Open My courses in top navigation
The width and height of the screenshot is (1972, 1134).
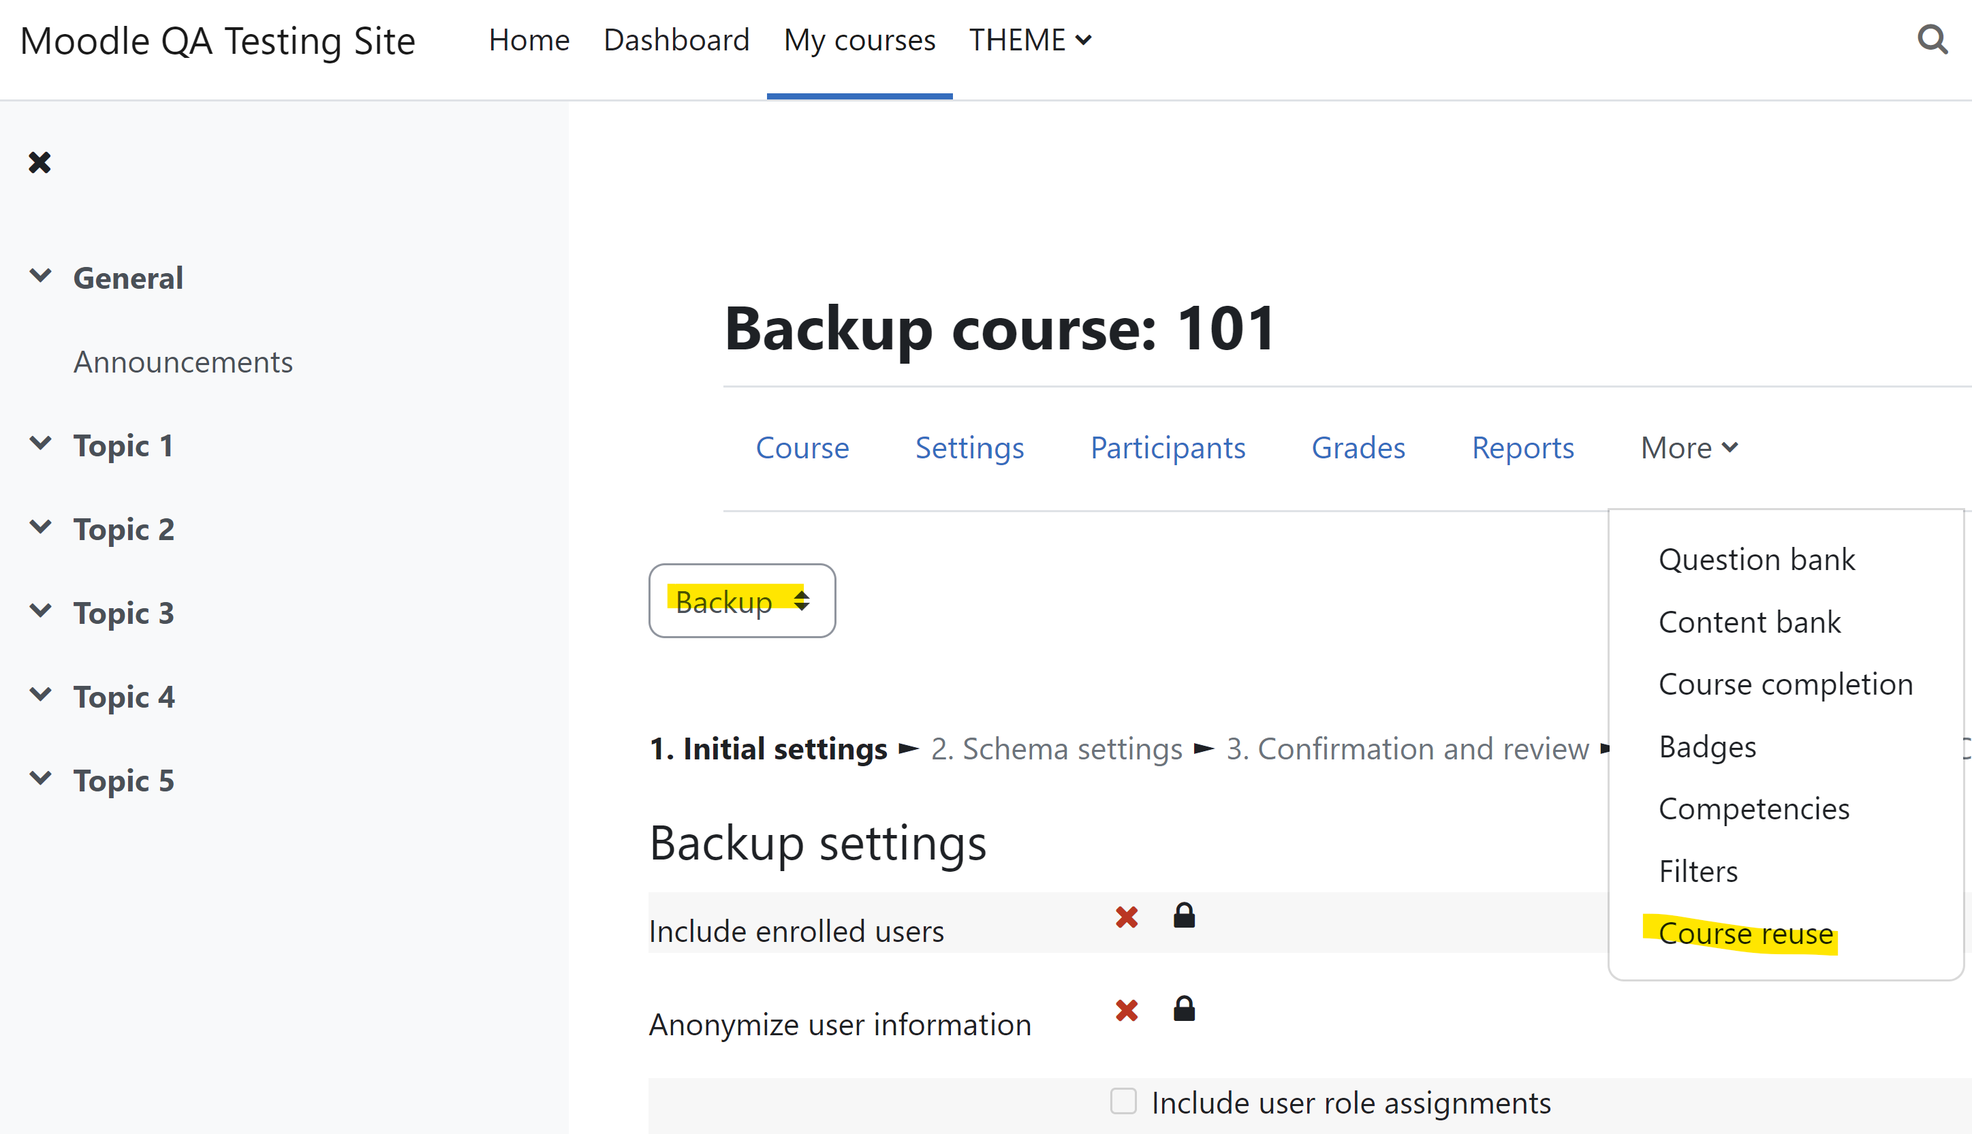859,40
